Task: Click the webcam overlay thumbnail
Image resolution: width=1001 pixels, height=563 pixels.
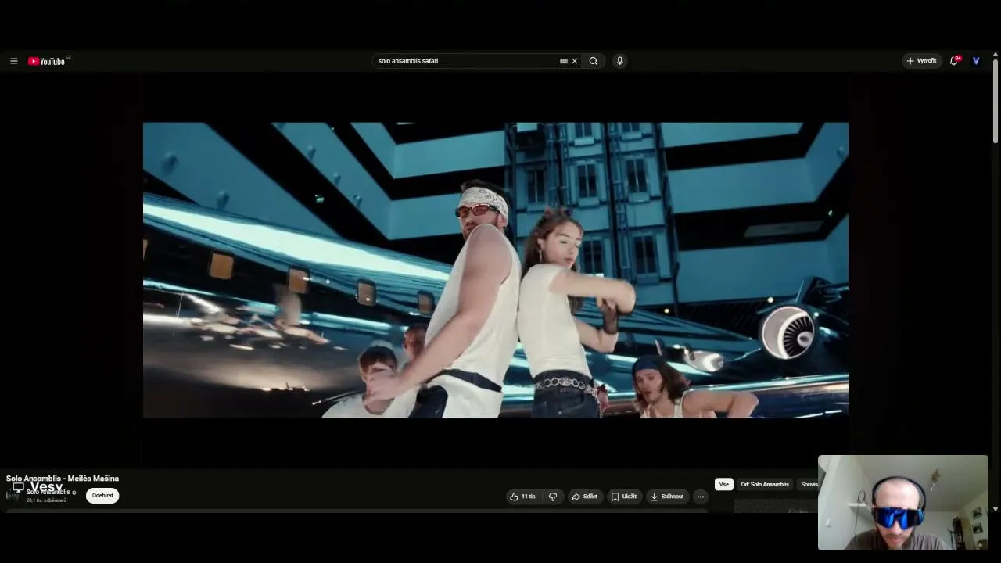Action: (903, 503)
